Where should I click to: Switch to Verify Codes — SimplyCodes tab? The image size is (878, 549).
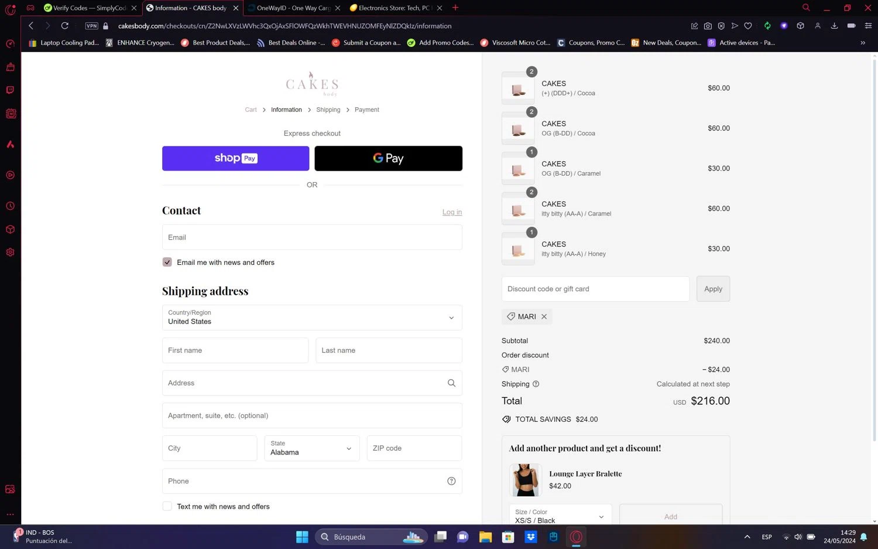(x=90, y=8)
